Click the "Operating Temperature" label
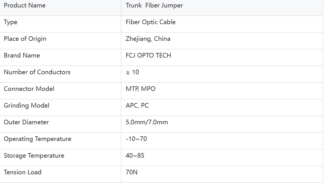The width and height of the screenshot is (324, 183). 37,139
